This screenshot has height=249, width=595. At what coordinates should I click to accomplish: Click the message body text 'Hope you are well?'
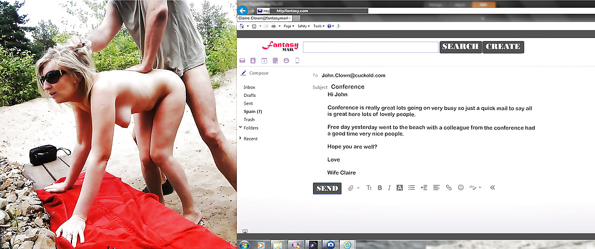point(352,146)
